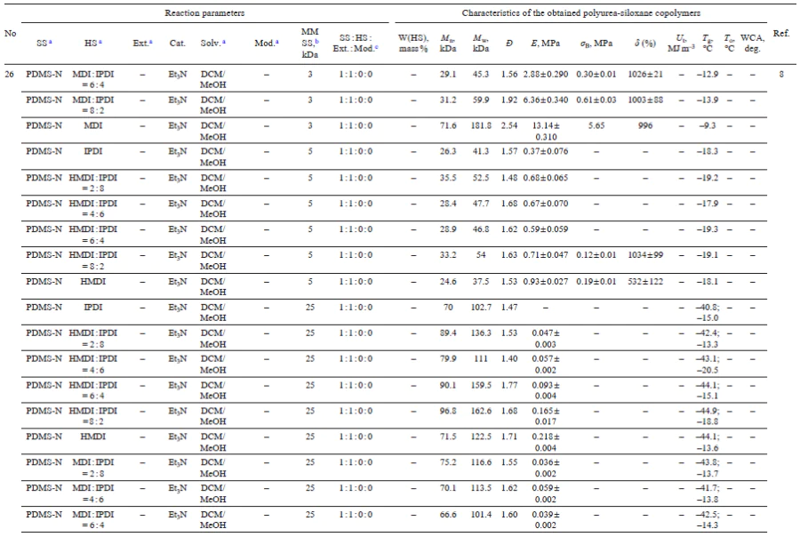
Task: Click the 'Ref.' column header
Action: tap(781, 33)
